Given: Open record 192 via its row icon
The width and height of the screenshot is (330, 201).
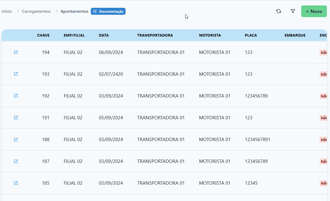Looking at the screenshot, I should (x=16, y=96).
